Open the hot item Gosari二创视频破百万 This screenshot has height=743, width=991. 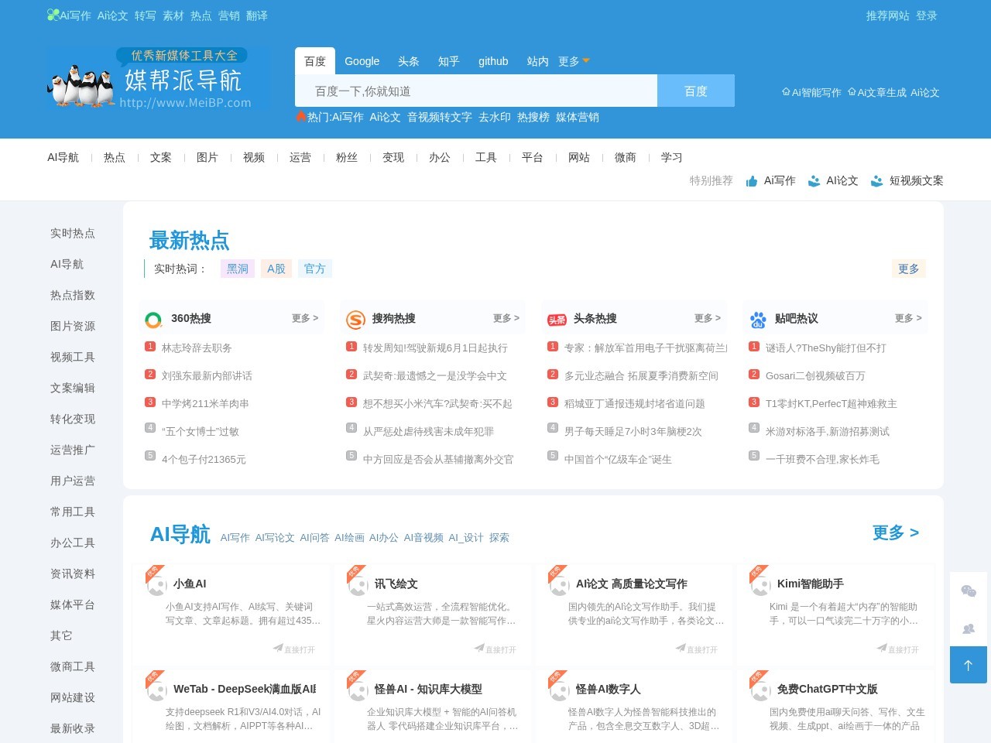815,375
